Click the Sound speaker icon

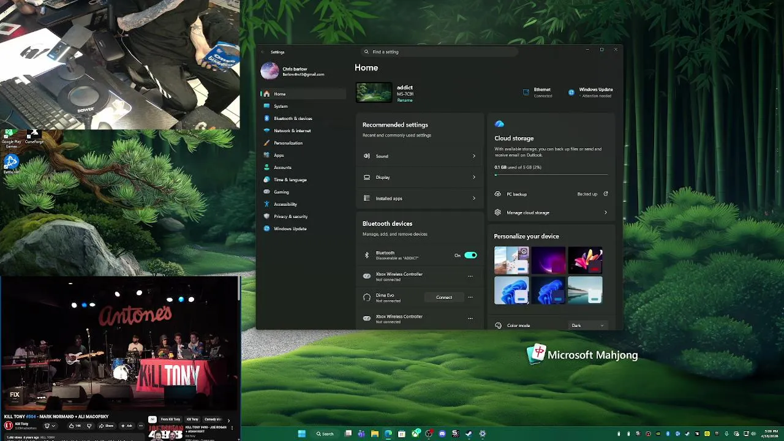[x=367, y=156]
